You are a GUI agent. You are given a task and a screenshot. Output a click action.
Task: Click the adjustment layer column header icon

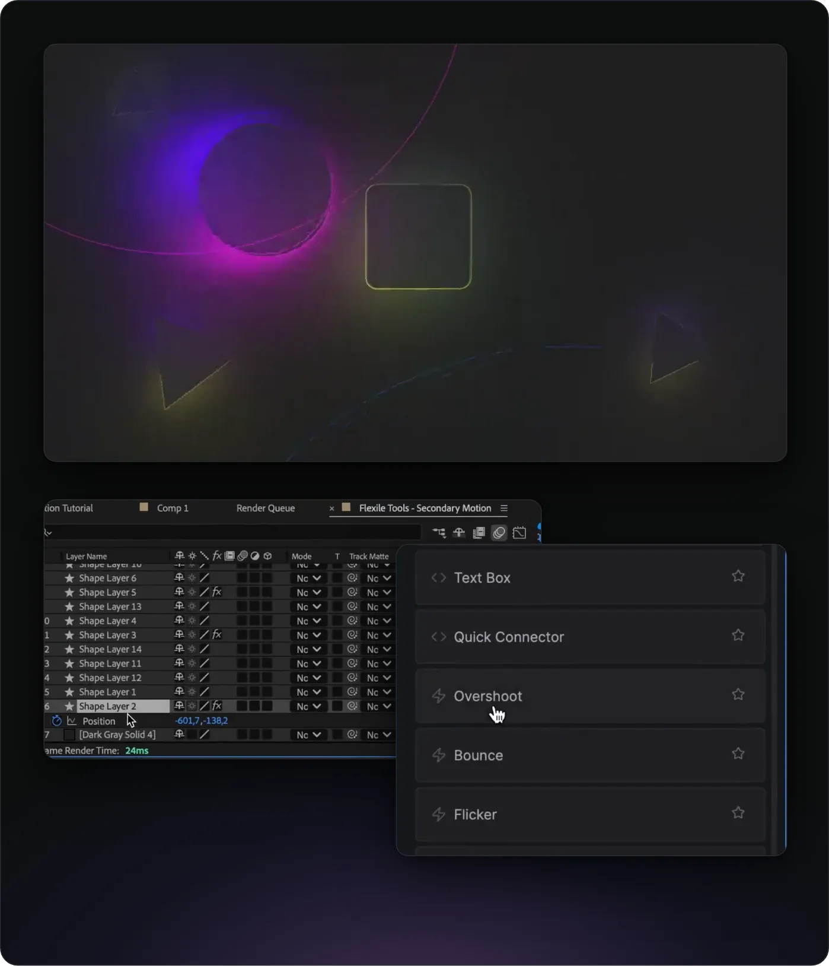[255, 556]
